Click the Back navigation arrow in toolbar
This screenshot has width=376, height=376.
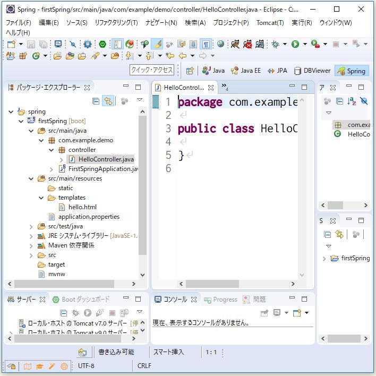click(x=183, y=56)
